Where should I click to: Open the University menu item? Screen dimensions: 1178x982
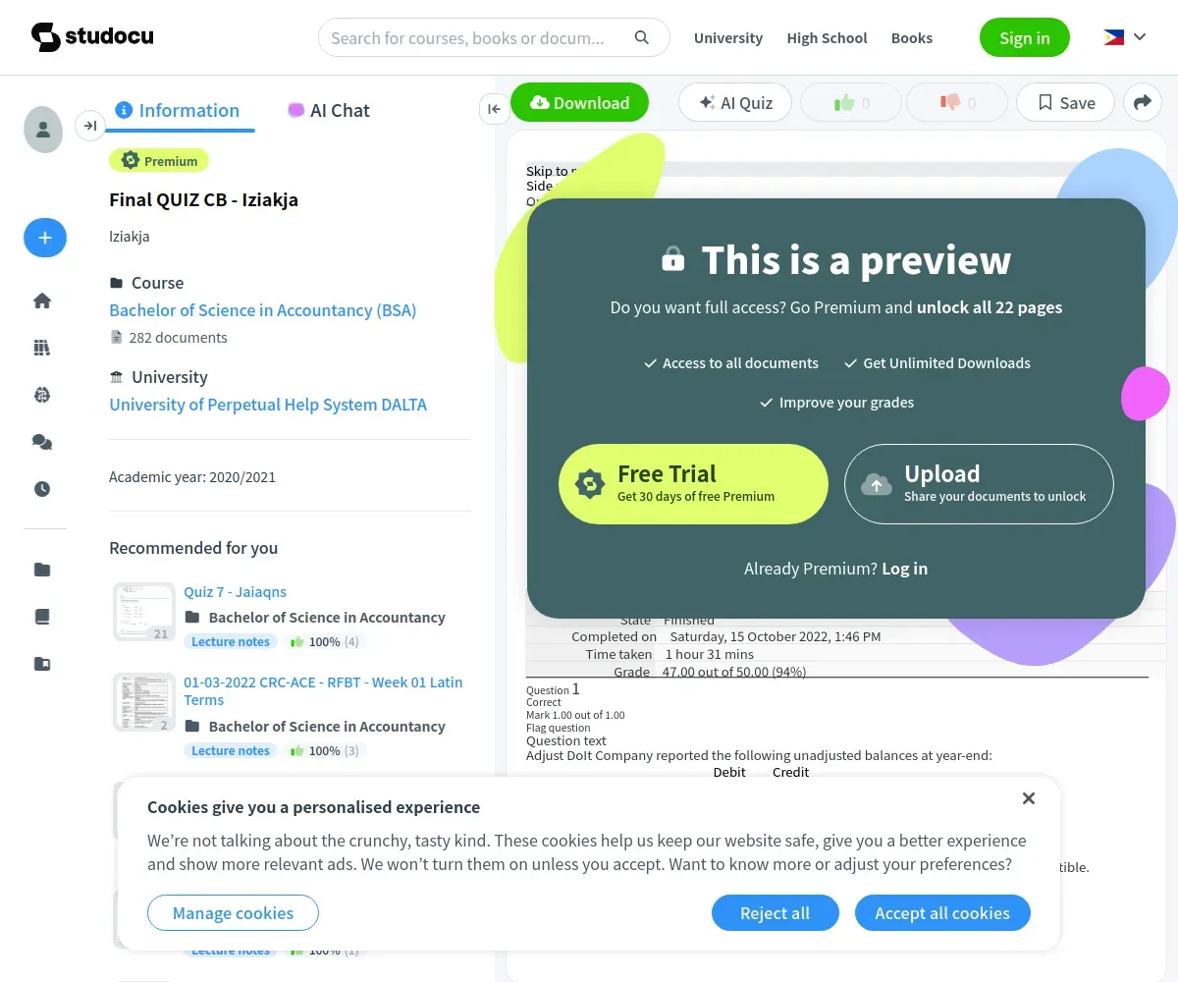pos(728,38)
